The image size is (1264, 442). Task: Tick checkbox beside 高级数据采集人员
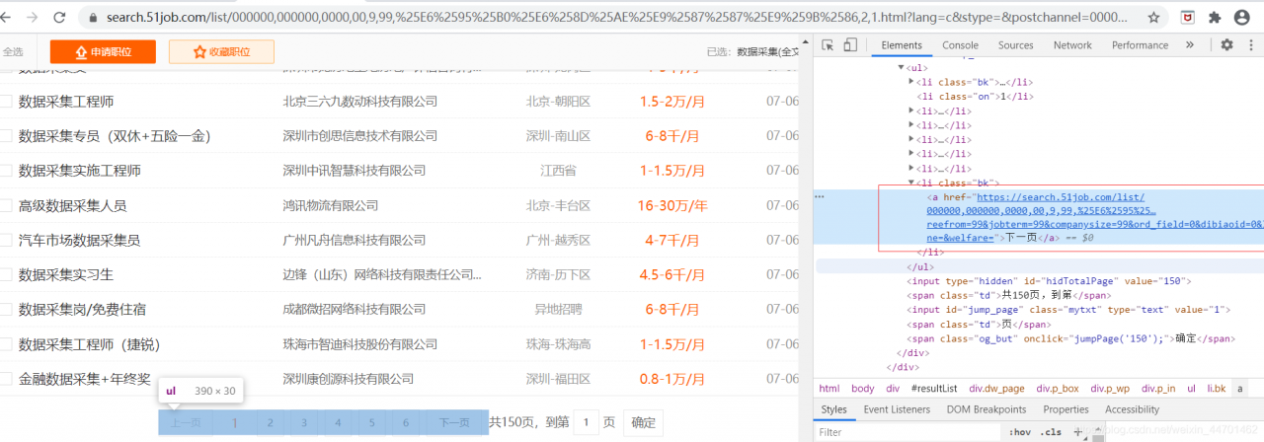[6, 206]
